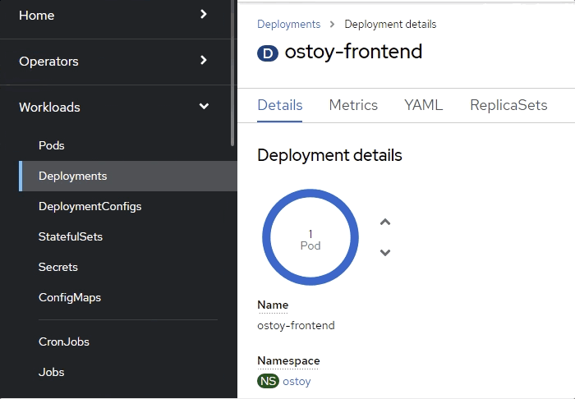The width and height of the screenshot is (575, 399).
Task: Click the green NS namespace badge
Action: (268, 381)
